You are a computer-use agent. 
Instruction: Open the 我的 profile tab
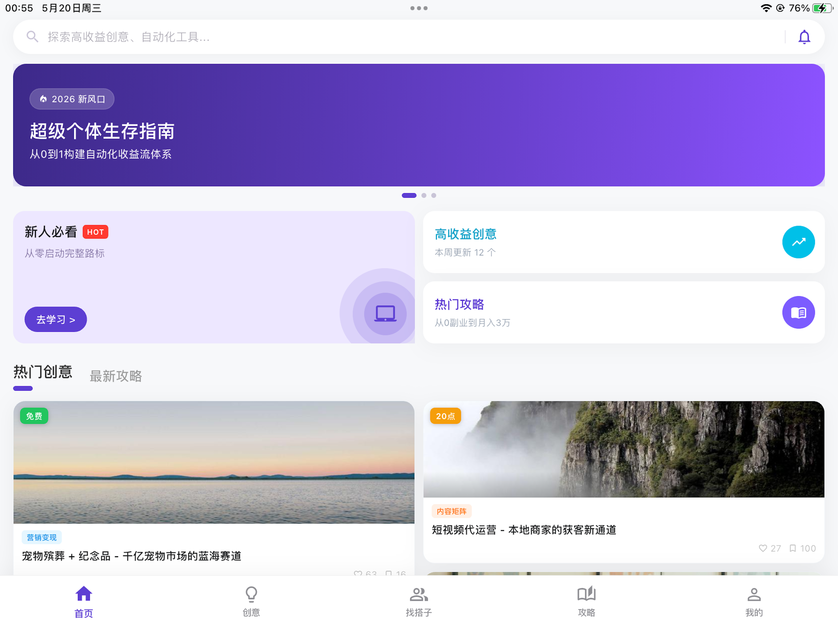[x=754, y=602]
